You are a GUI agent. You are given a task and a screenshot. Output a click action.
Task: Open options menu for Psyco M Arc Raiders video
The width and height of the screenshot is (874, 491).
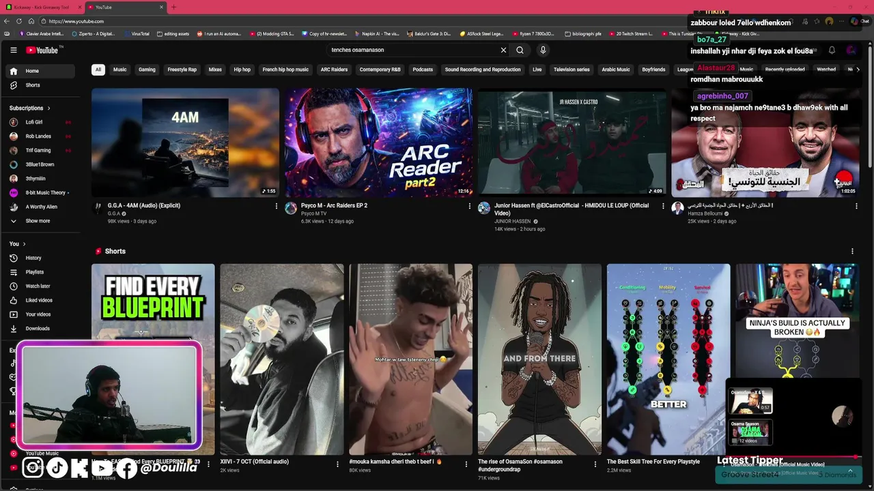(x=469, y=206)
